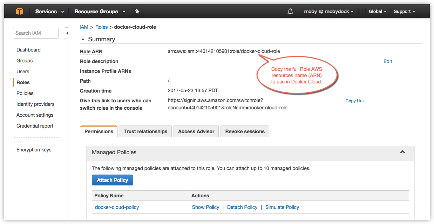Expand the Resource Groups dropdown

[x=100, y=12]
